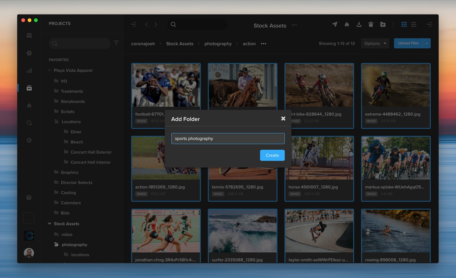This screenshot has height=278, width=456.
Task: Click the top toolbar search field
Action: click(197, 24)
